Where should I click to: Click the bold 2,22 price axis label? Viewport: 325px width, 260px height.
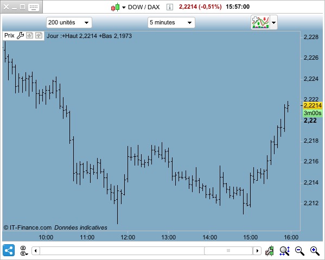click(310, 121)
